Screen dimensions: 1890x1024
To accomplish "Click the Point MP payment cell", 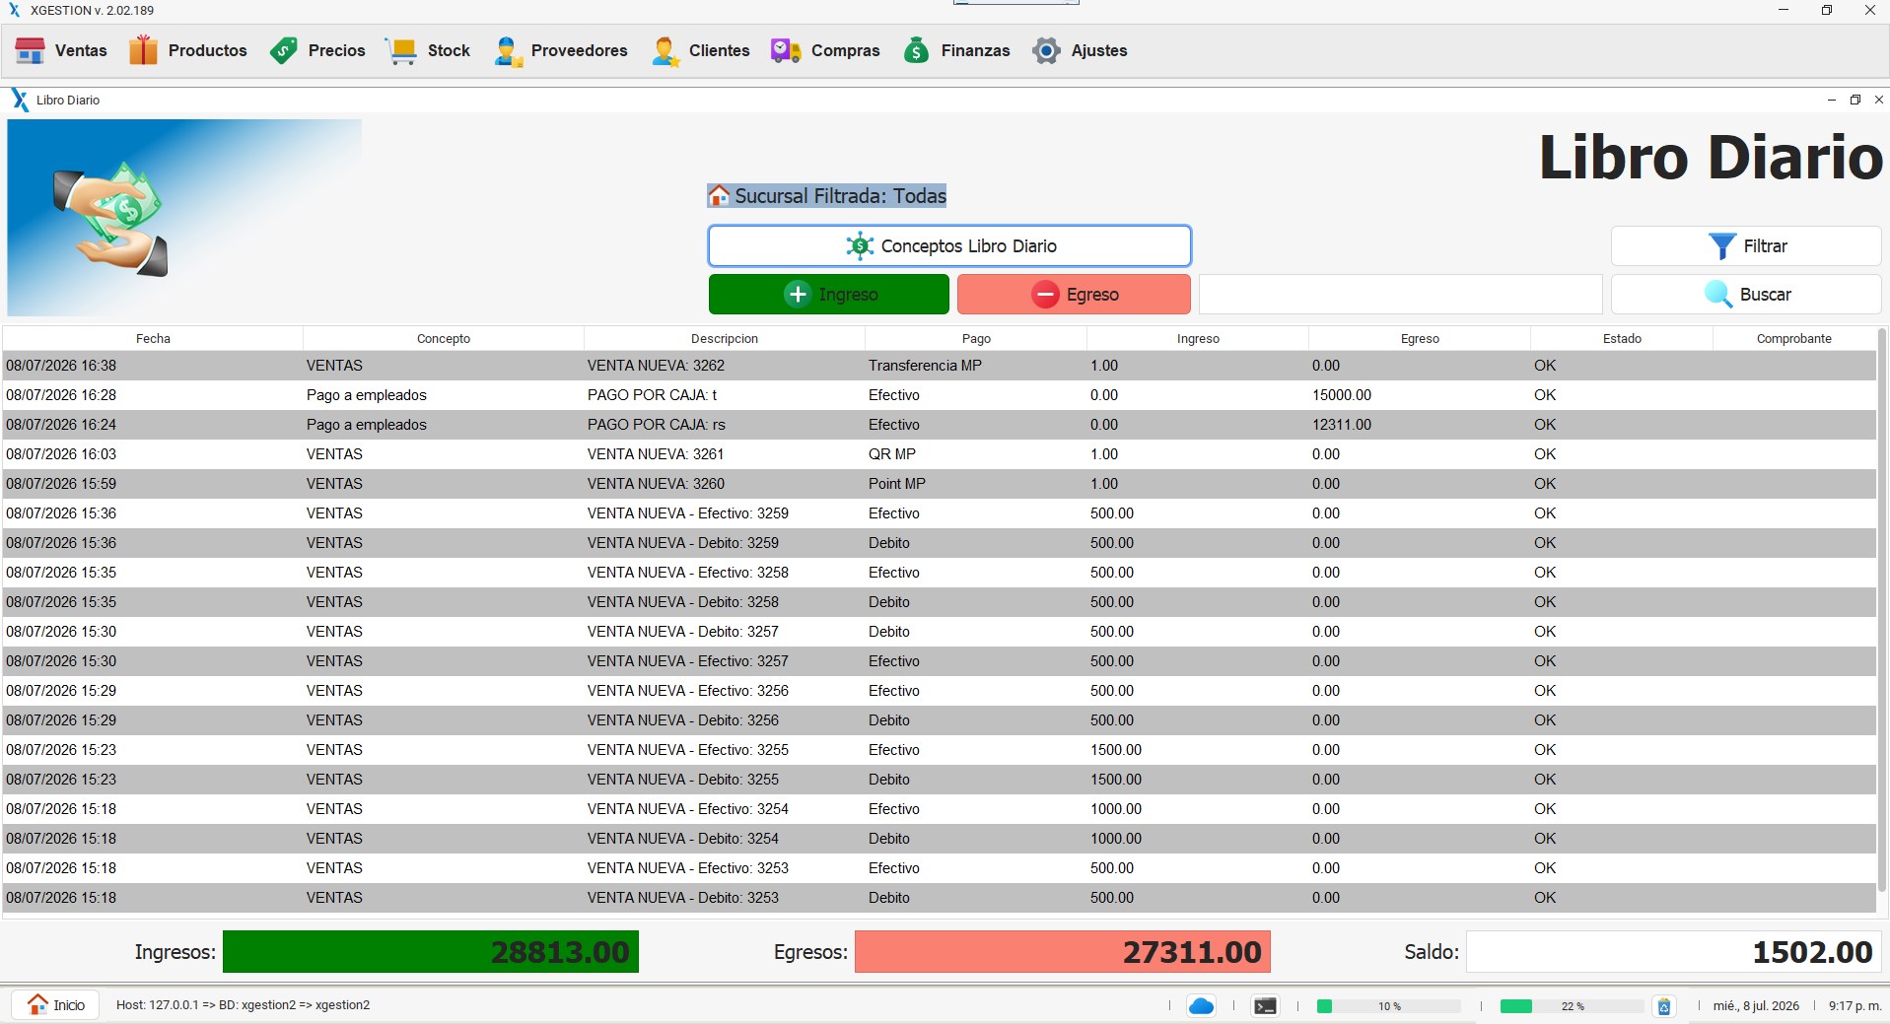I will (976, 484).
